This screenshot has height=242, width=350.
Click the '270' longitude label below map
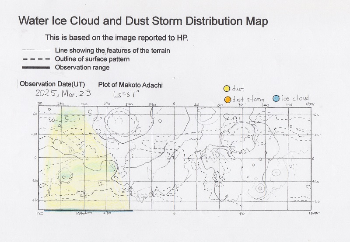(x=107, y=213)
